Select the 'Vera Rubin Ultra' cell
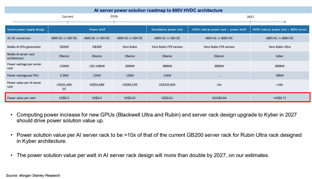The height and width of the screenshot is (179, 312). click(279, 47)
